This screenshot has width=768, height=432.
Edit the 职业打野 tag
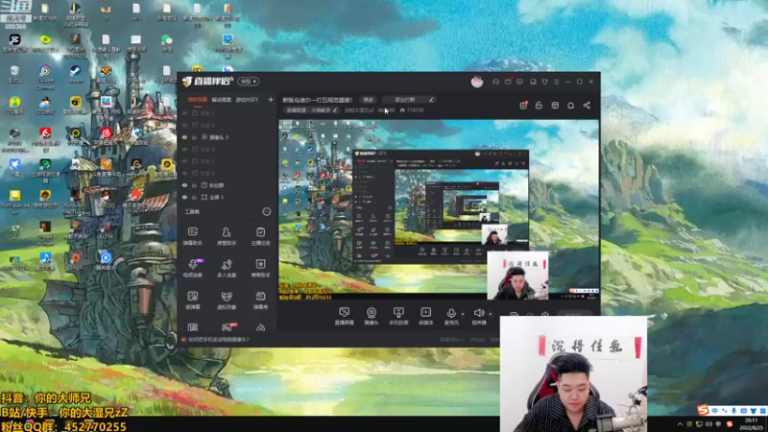pos(409,100)
